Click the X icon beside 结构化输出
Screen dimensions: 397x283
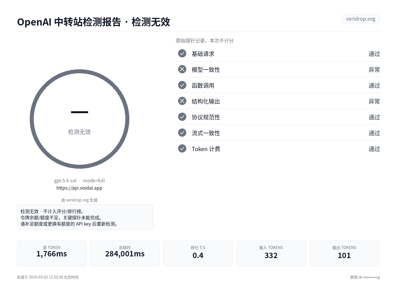(182, 101)
